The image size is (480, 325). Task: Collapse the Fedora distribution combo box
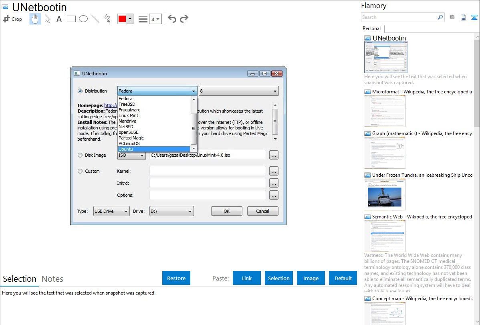click(x=157, y=91)
